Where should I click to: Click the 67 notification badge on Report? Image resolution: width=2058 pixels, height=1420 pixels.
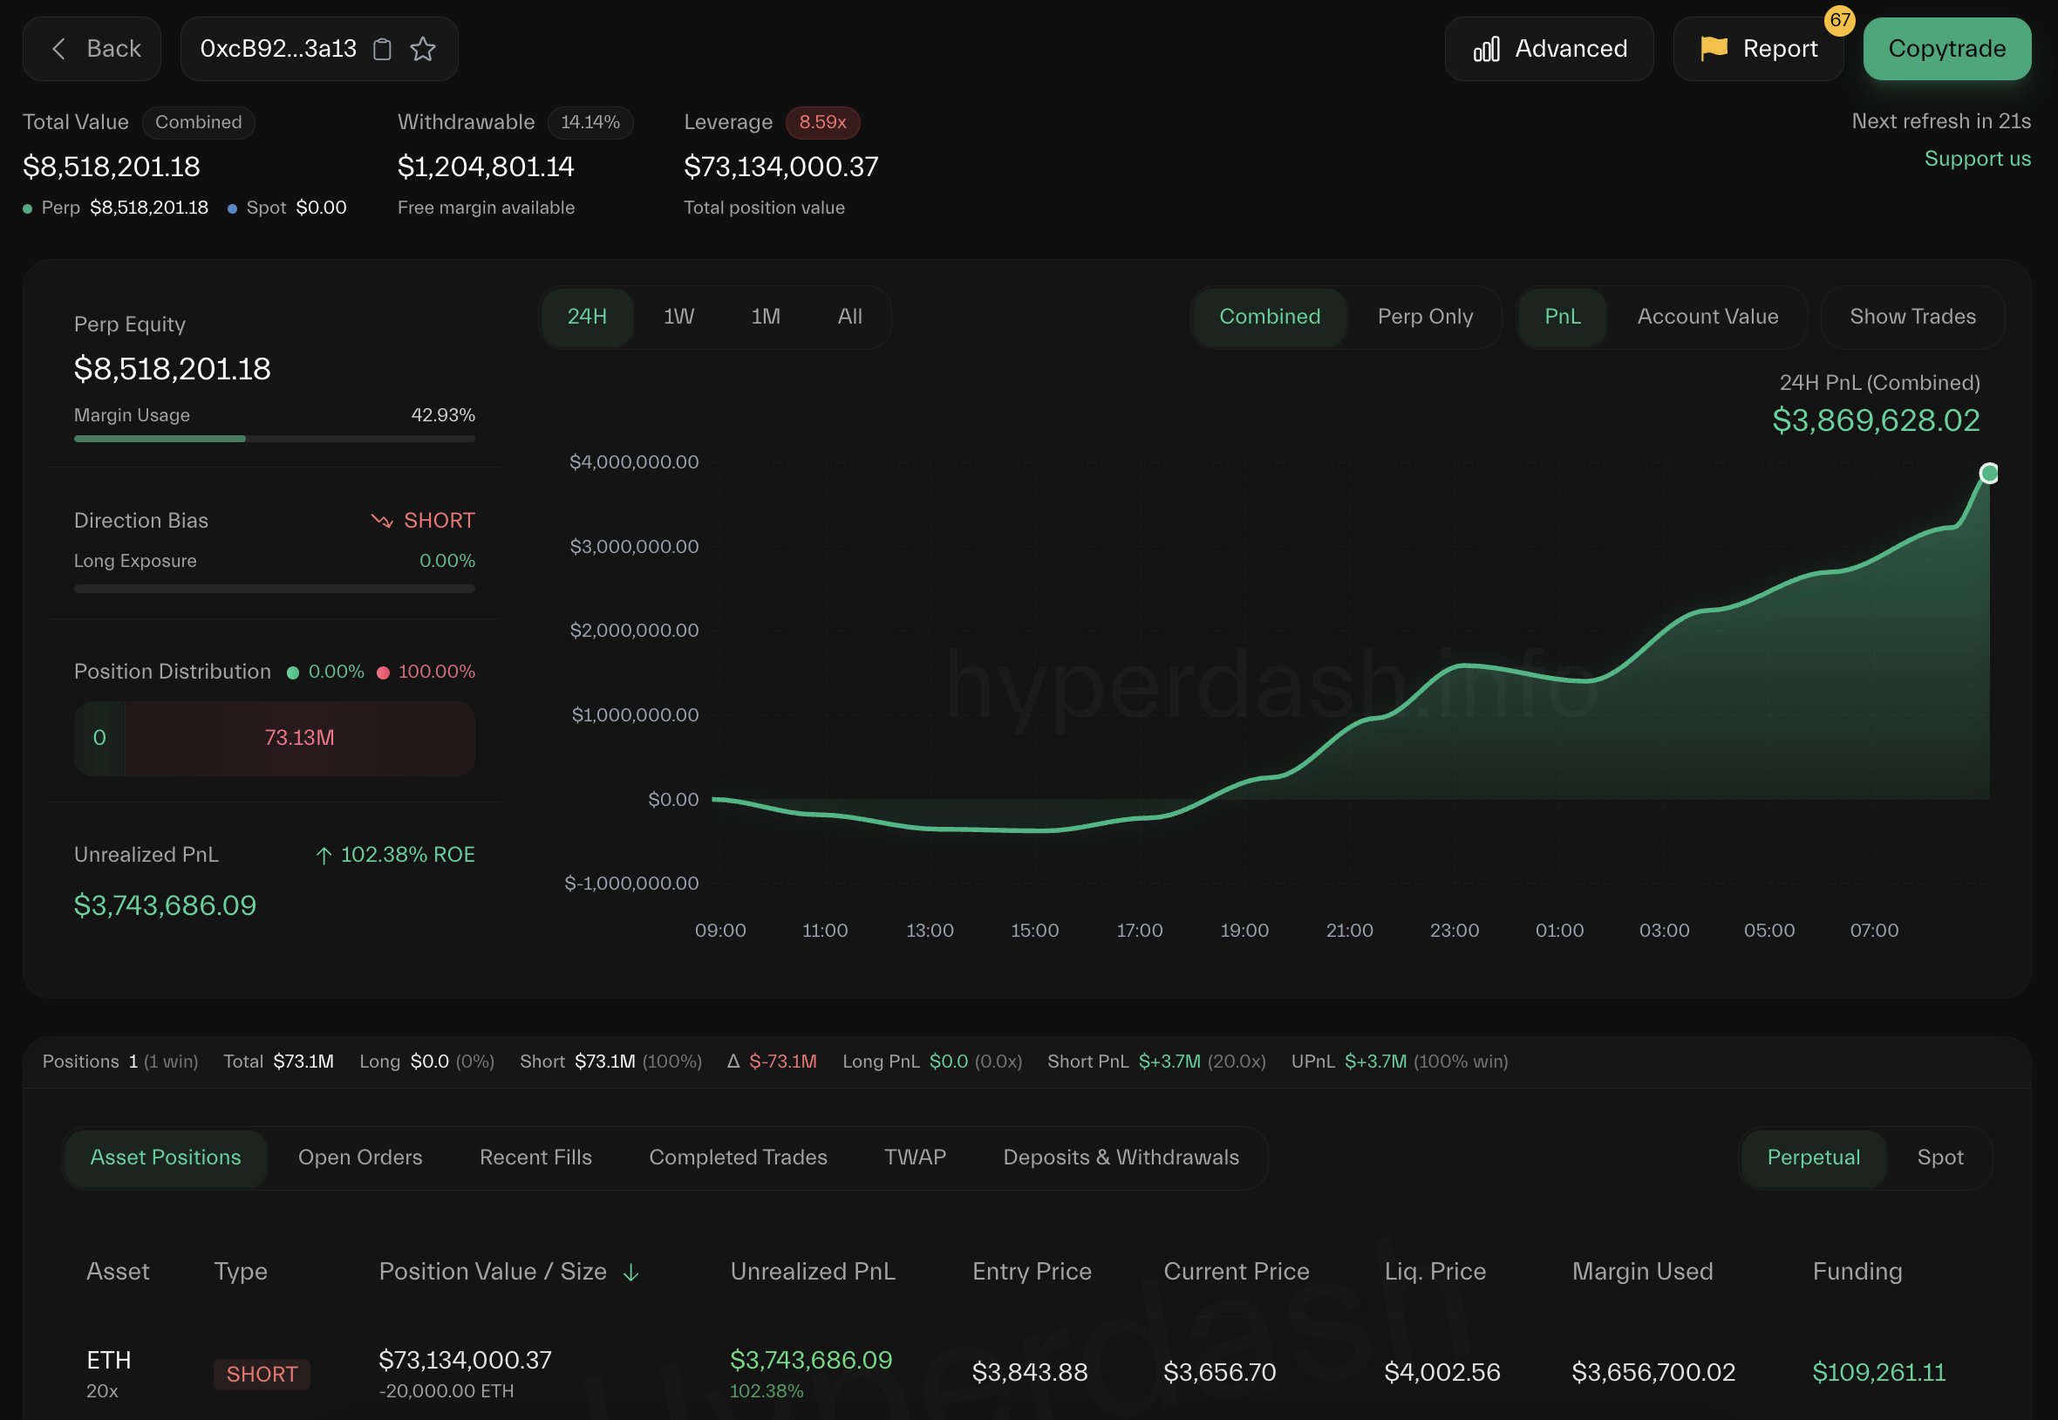1839,20
